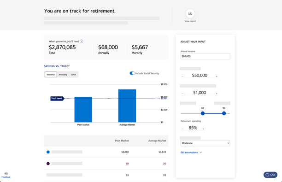Raise Retirement spending with plus button
Viewport: 282px width, 182px height.
tap(203, 129)
